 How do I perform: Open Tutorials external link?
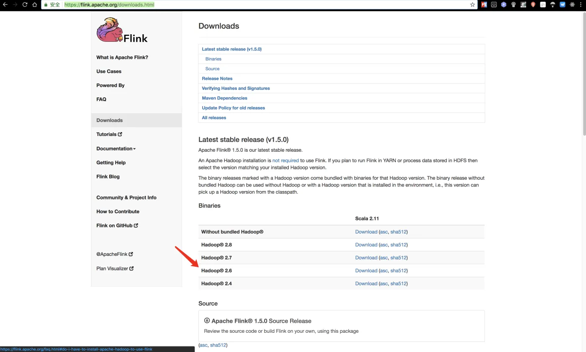109,134
